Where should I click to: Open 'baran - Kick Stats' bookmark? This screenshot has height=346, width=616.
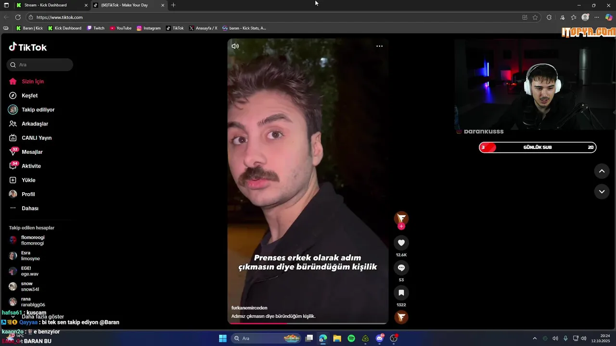[244, 28]
